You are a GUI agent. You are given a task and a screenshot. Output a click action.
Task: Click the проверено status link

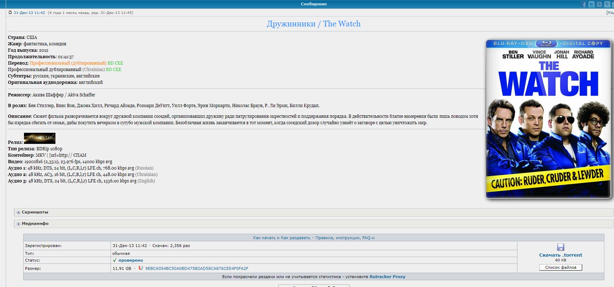131,260
